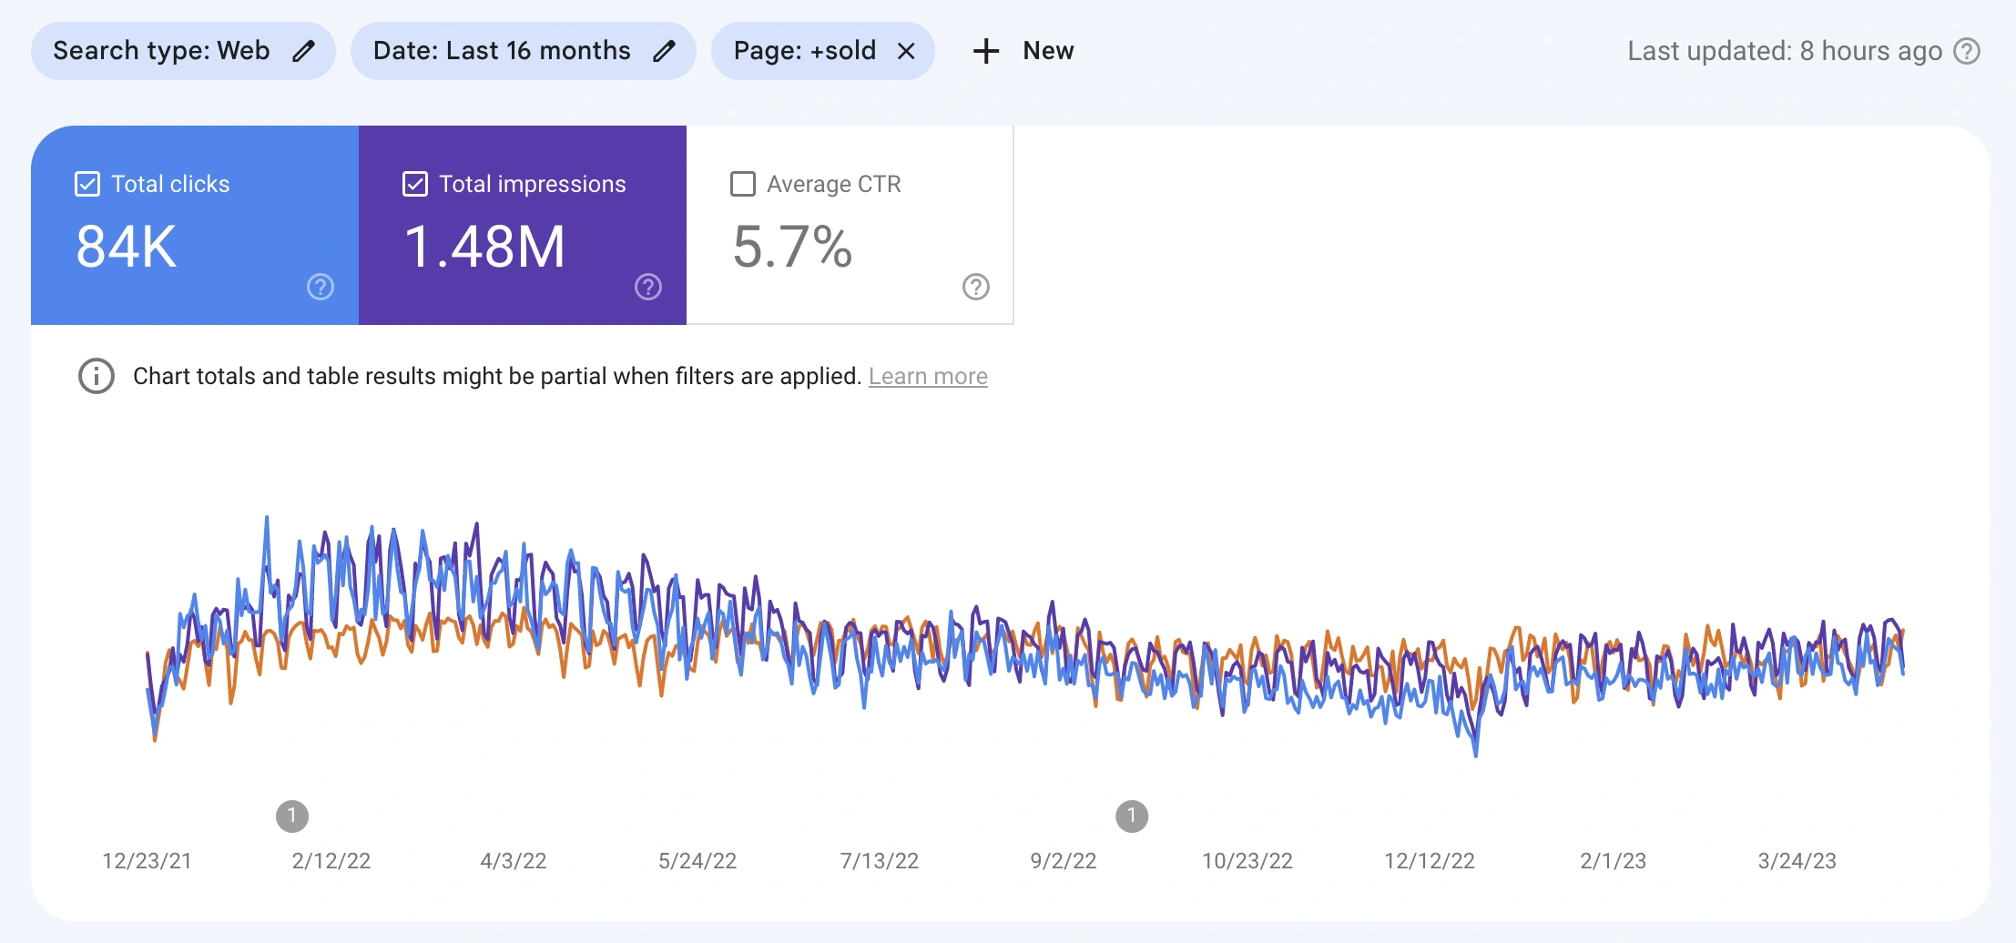2016x943 pixels.
Task: Click the 4/3/22 date axis label
Action: point(514,861)
